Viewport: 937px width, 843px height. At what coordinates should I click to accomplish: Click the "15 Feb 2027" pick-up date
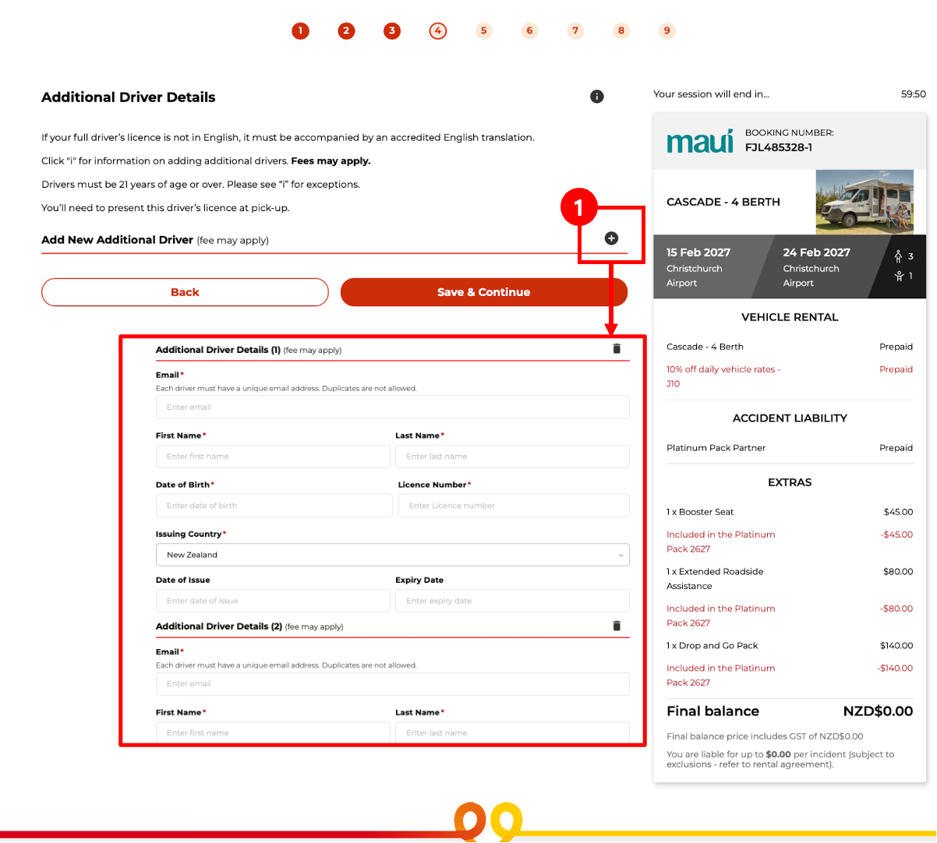[698, 252]
